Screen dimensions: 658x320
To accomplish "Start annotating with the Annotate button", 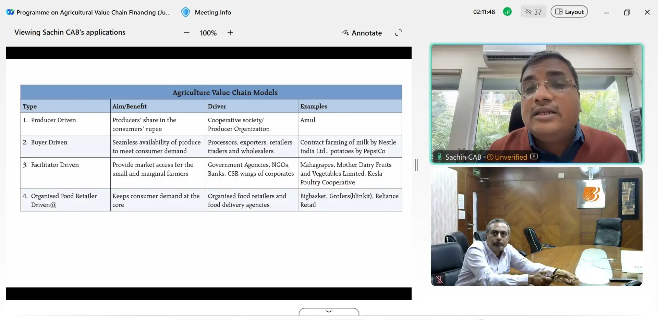I will tap(362, 33).
